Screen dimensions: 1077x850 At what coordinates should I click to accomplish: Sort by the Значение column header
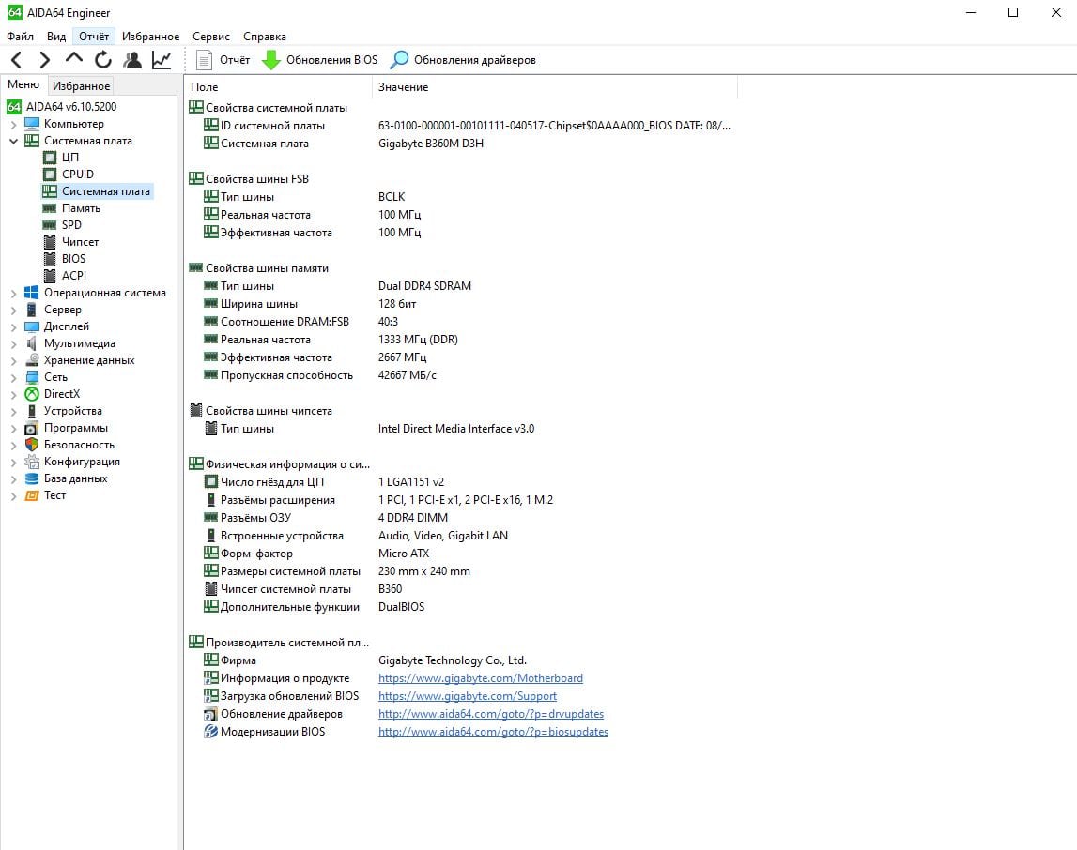click(554, 87)
